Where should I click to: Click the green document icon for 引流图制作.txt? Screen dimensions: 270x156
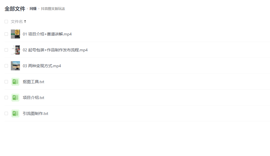[x=15, y=113]
